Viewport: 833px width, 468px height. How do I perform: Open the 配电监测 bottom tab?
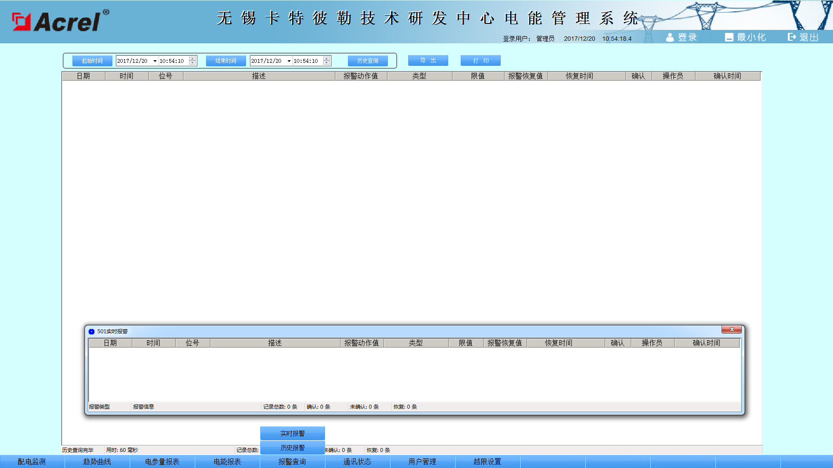(x=32, y=461)
